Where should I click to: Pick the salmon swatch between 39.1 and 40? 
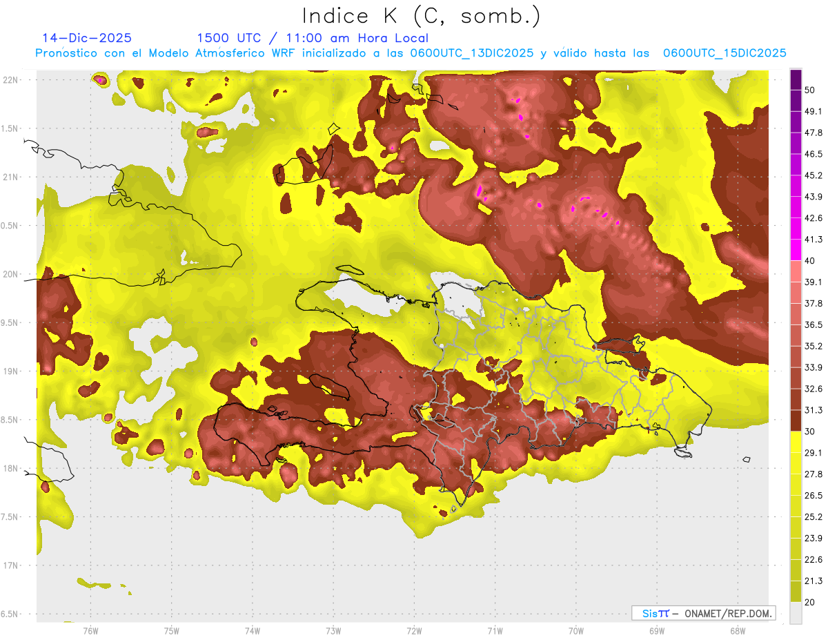tap(796, 271)
